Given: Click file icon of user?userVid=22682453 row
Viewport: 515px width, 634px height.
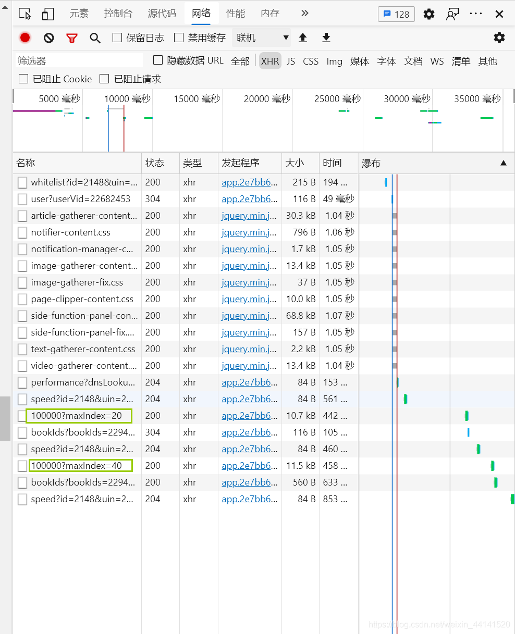Looking at the screenshot, I should pos(22,199).
